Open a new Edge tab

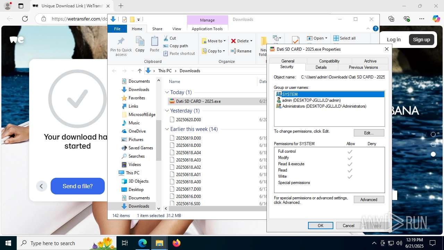coord(121,6)
